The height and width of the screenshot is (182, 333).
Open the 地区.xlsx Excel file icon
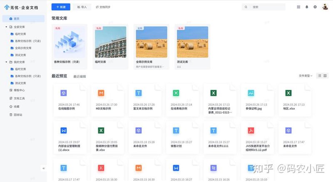(x=288, y=93)
